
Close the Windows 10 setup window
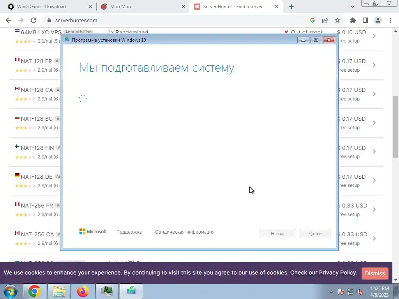[x=329, y=40]
